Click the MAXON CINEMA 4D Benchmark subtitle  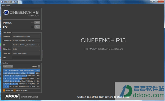click(103, 49)
